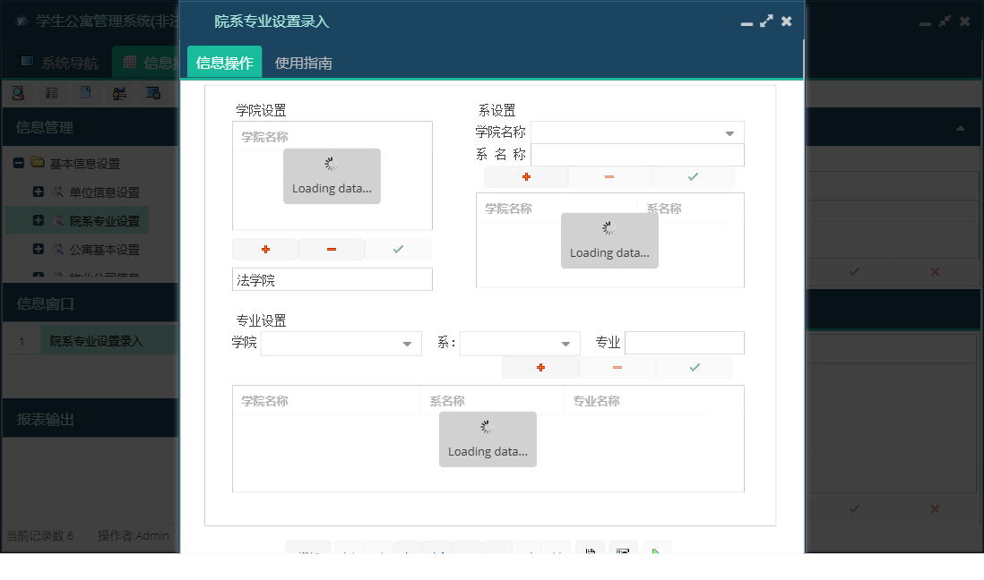This screenshot has height=580, width=984.
Task: Collapse the 基本信息设置 folder
Action: click(19, 163)
